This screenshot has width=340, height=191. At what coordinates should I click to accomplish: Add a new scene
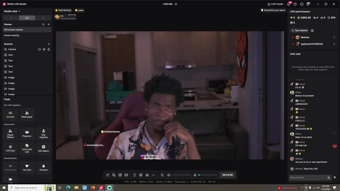coord(48,24)
